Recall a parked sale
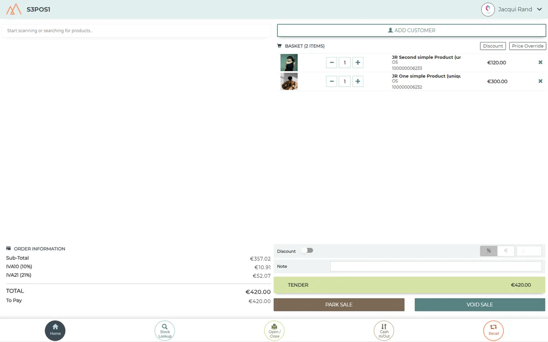Image resolution: width=548 pixels, height=342 pixels. click(x=494, y=331)
